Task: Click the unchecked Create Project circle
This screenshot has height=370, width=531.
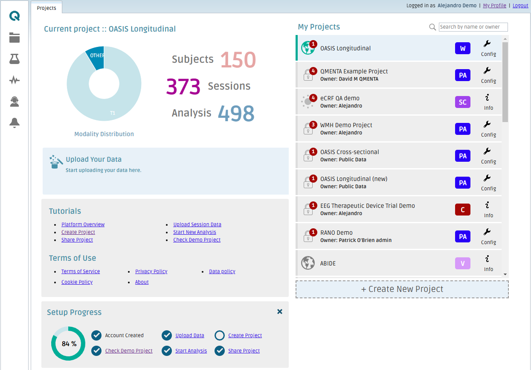Action: point(220,335)
